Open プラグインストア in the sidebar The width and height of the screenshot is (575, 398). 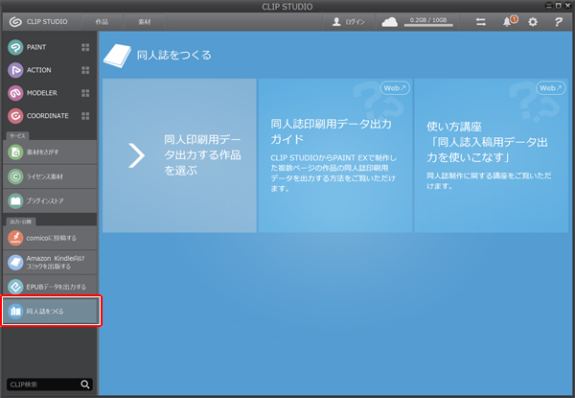click(50, 201)
